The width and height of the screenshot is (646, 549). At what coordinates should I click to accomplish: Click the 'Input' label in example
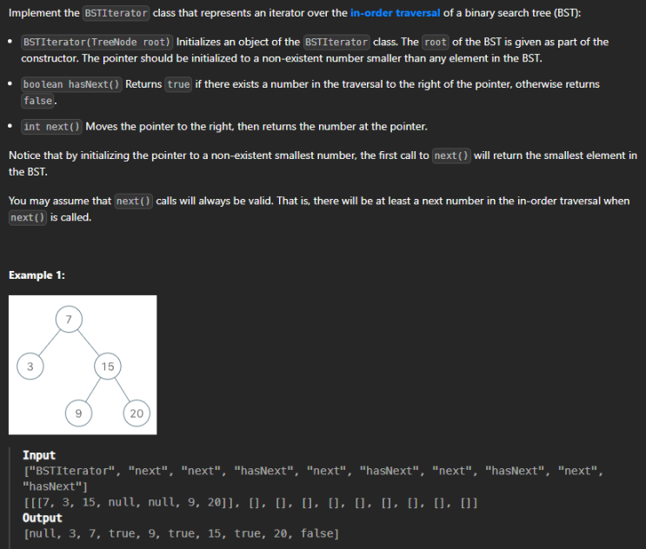(x=39, y=455)
